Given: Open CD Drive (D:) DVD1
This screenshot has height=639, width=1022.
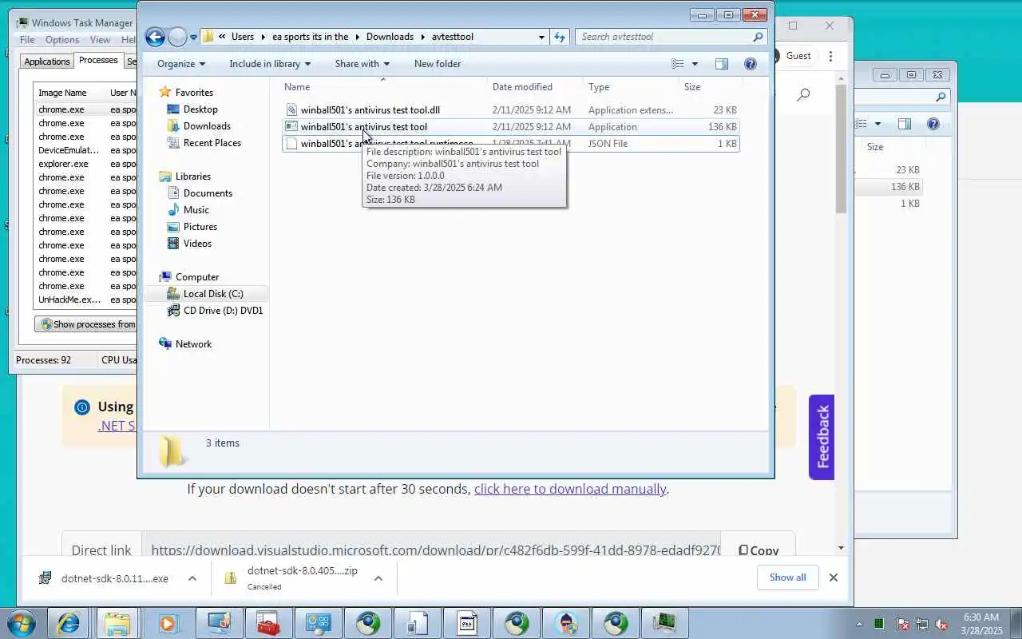Looking at the screenshot, I should point(223,311).
